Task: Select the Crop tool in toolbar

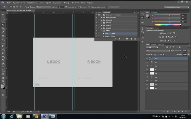Action: [x=3, y=29]
